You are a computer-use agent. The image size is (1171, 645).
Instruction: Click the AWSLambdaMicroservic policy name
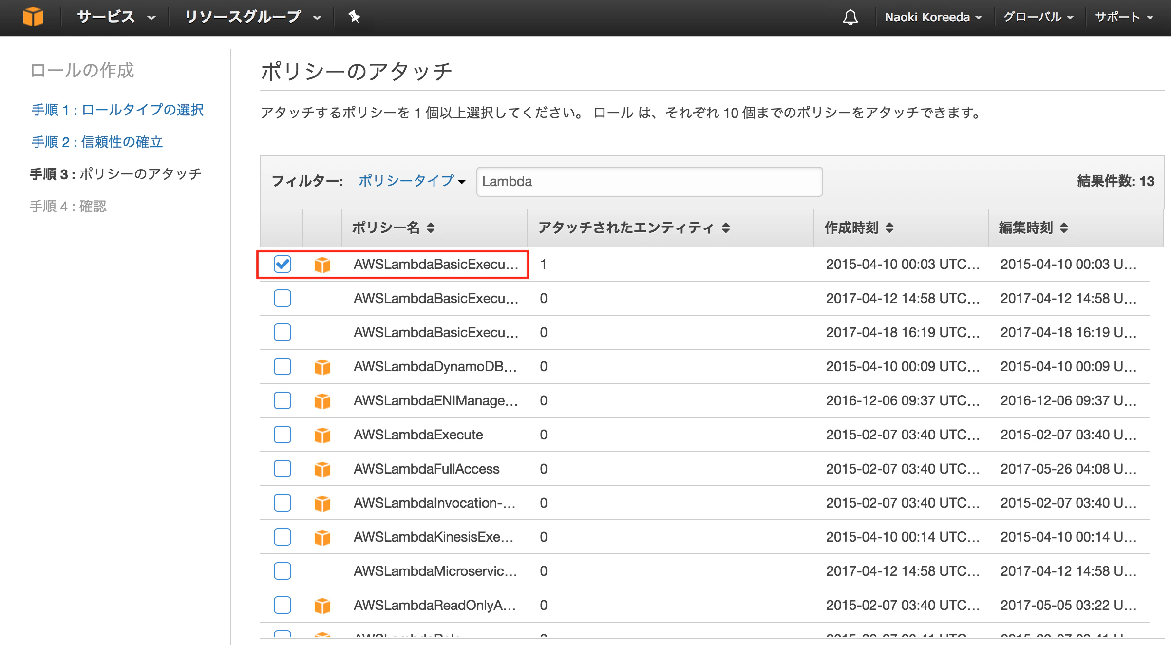(435, 571)
